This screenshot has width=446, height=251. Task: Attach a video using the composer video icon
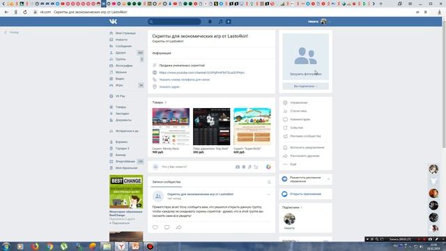click(244, 167)
